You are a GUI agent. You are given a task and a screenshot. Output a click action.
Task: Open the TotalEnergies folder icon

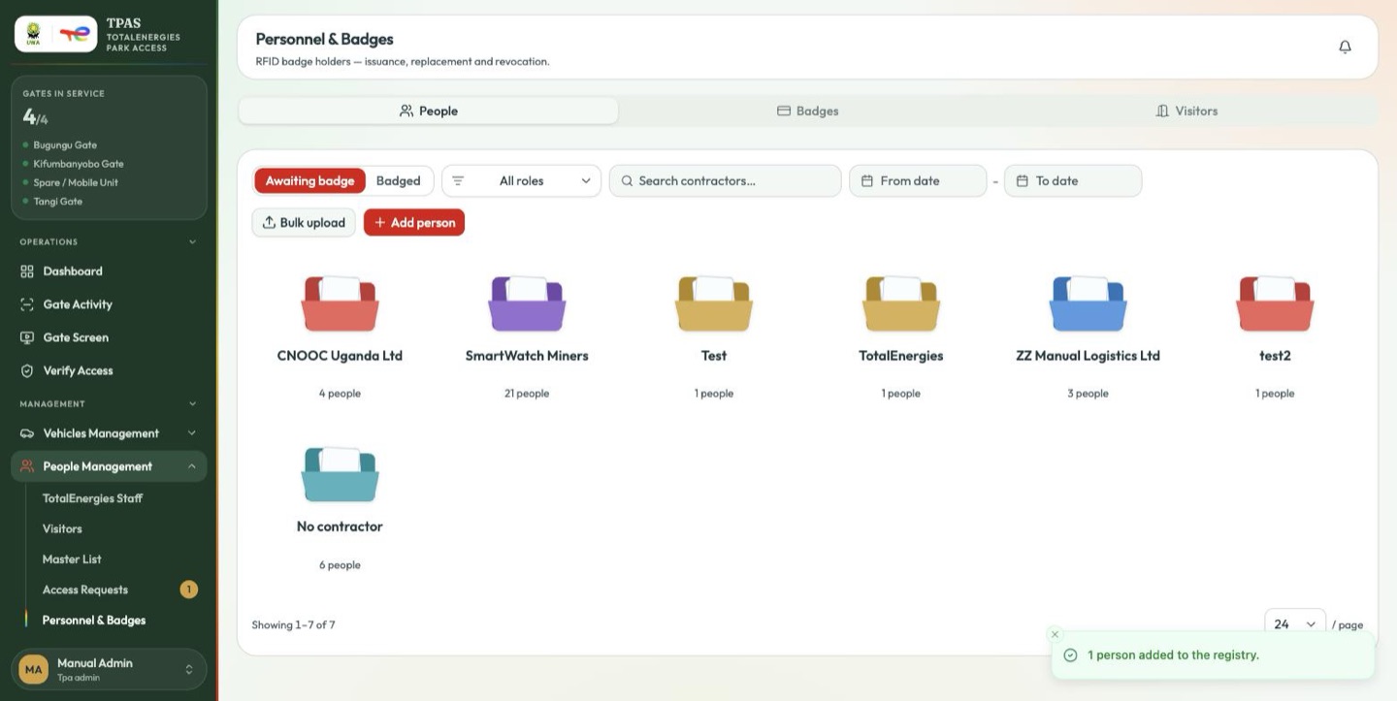point(901,303)
